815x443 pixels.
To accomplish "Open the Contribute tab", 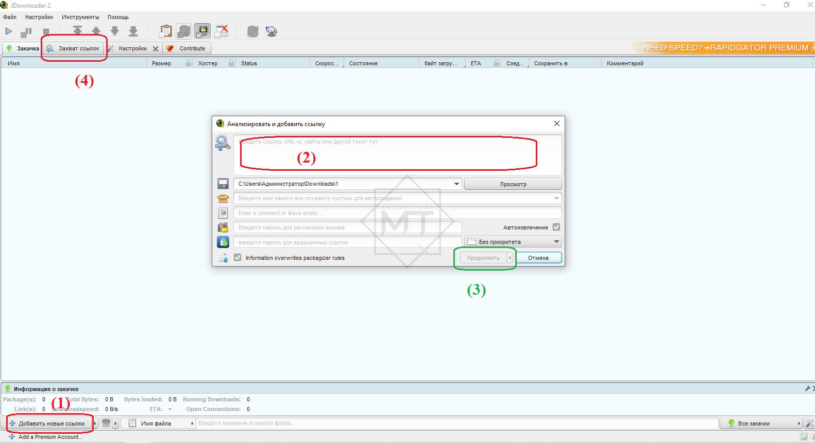I will (x=186, y=48).
